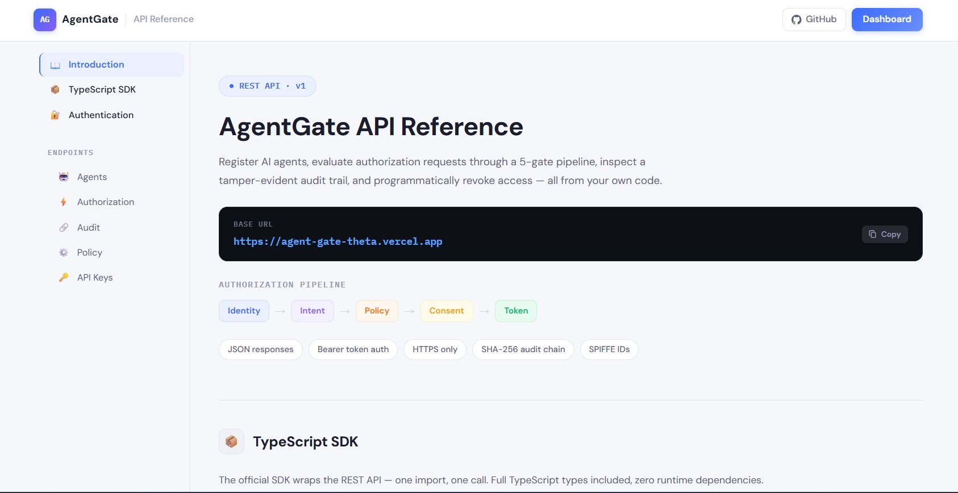
Task: Click the package icon beside TypeScript SDK heading
Action: coord(231,441)
